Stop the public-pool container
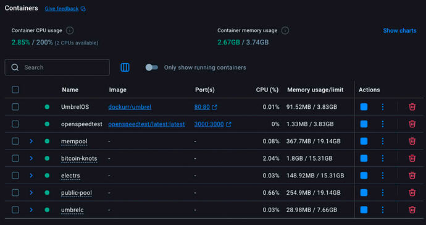The width and height of the screenshot is (426, 225). [364, 192]
